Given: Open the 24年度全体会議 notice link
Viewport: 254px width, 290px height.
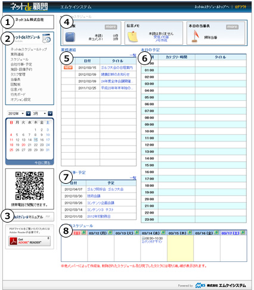Looking at the screenshot, I should (x=117, y=81).
